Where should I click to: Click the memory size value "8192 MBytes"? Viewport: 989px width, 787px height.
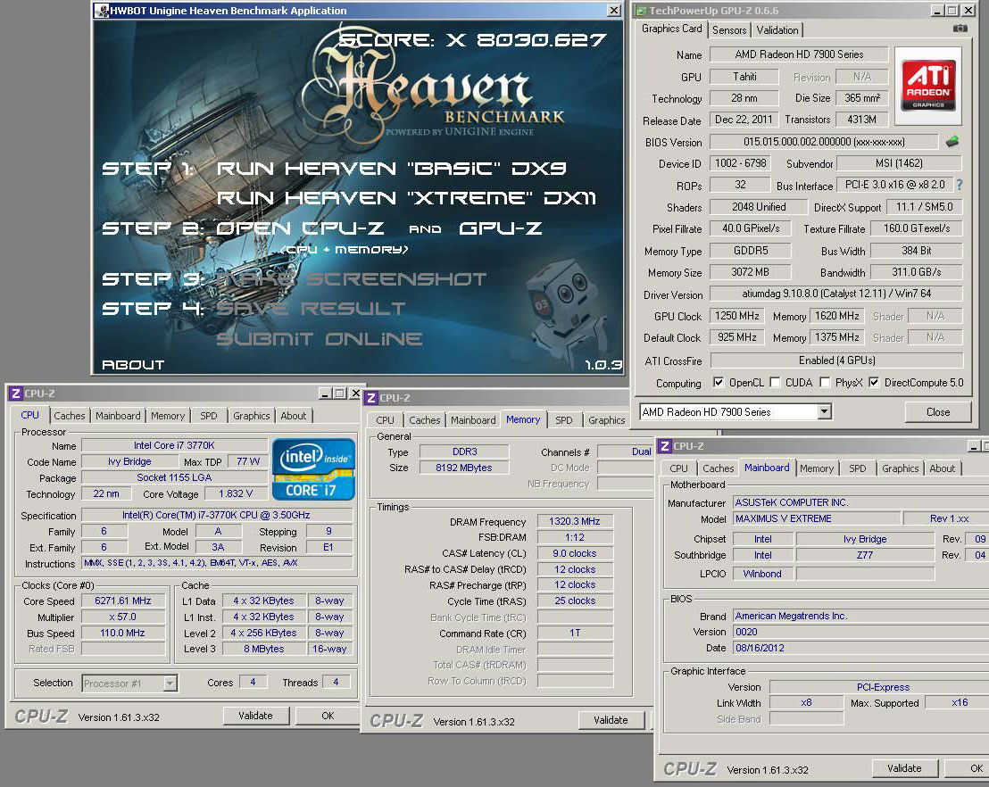463,468
